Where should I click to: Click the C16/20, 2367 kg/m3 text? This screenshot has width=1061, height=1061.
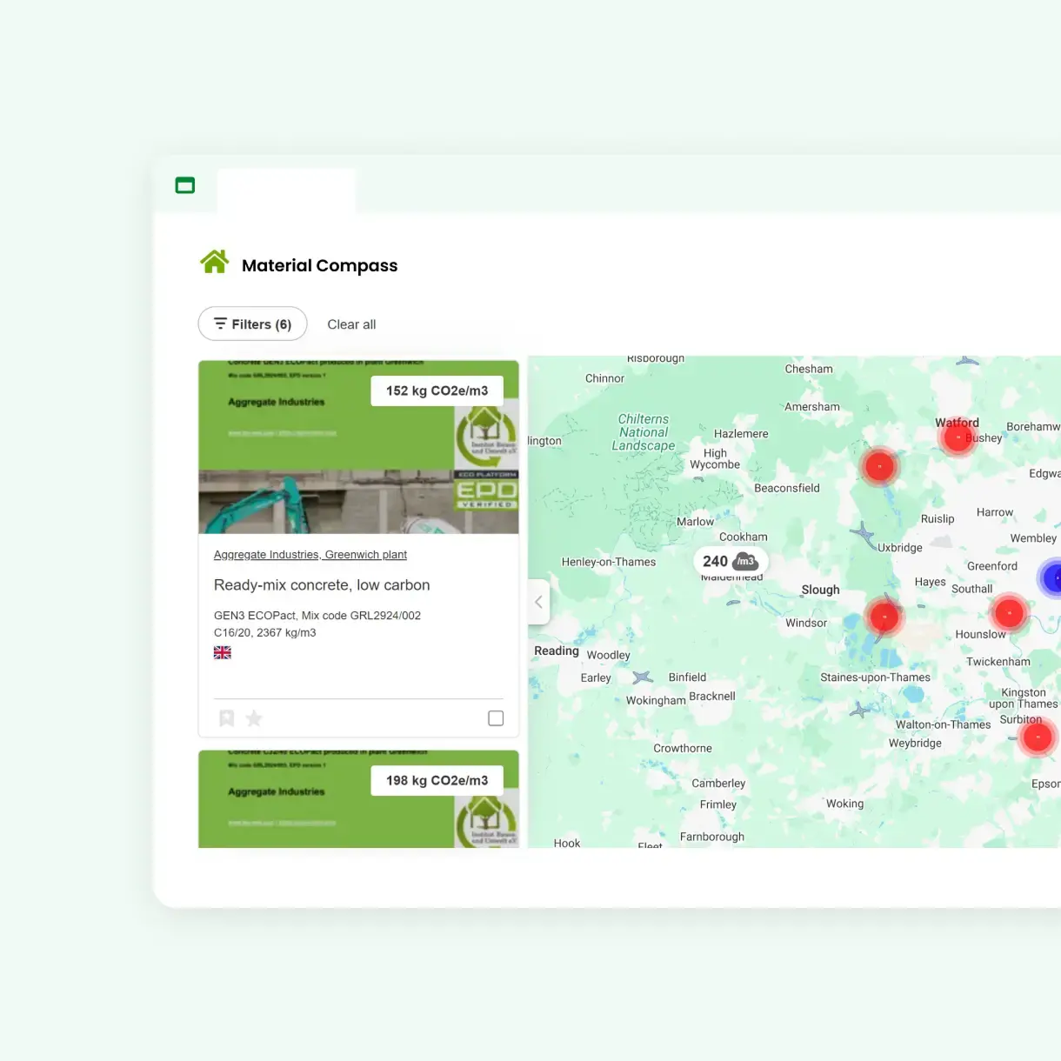(x=265, y=633)
